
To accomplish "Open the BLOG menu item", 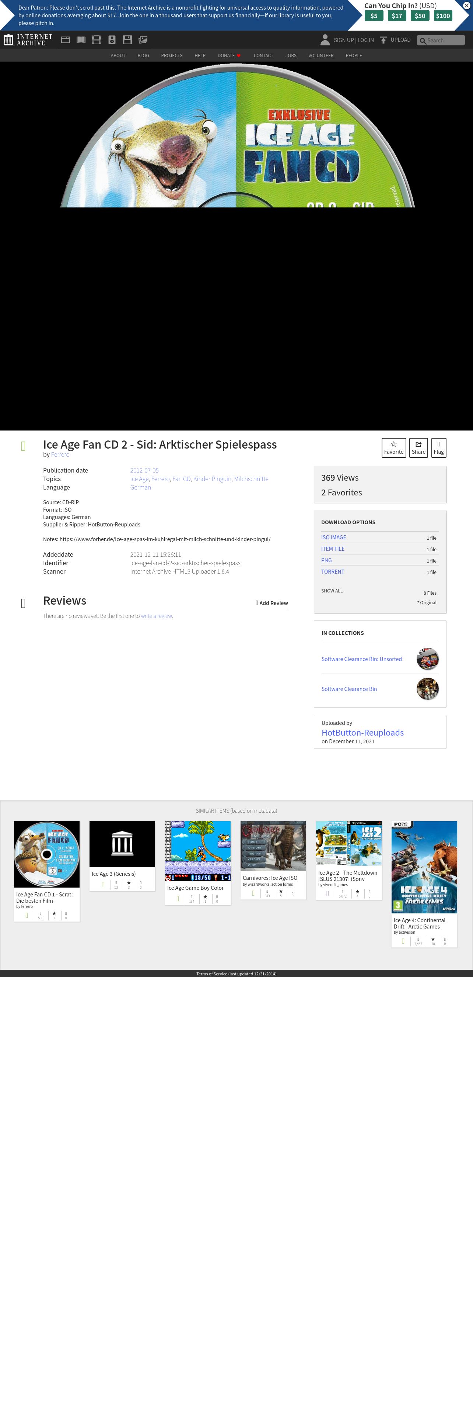I will (x=143, y=56).
